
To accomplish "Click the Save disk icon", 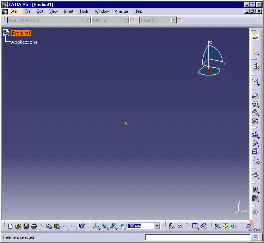I will pyautogui.click(x=26, y=226).
